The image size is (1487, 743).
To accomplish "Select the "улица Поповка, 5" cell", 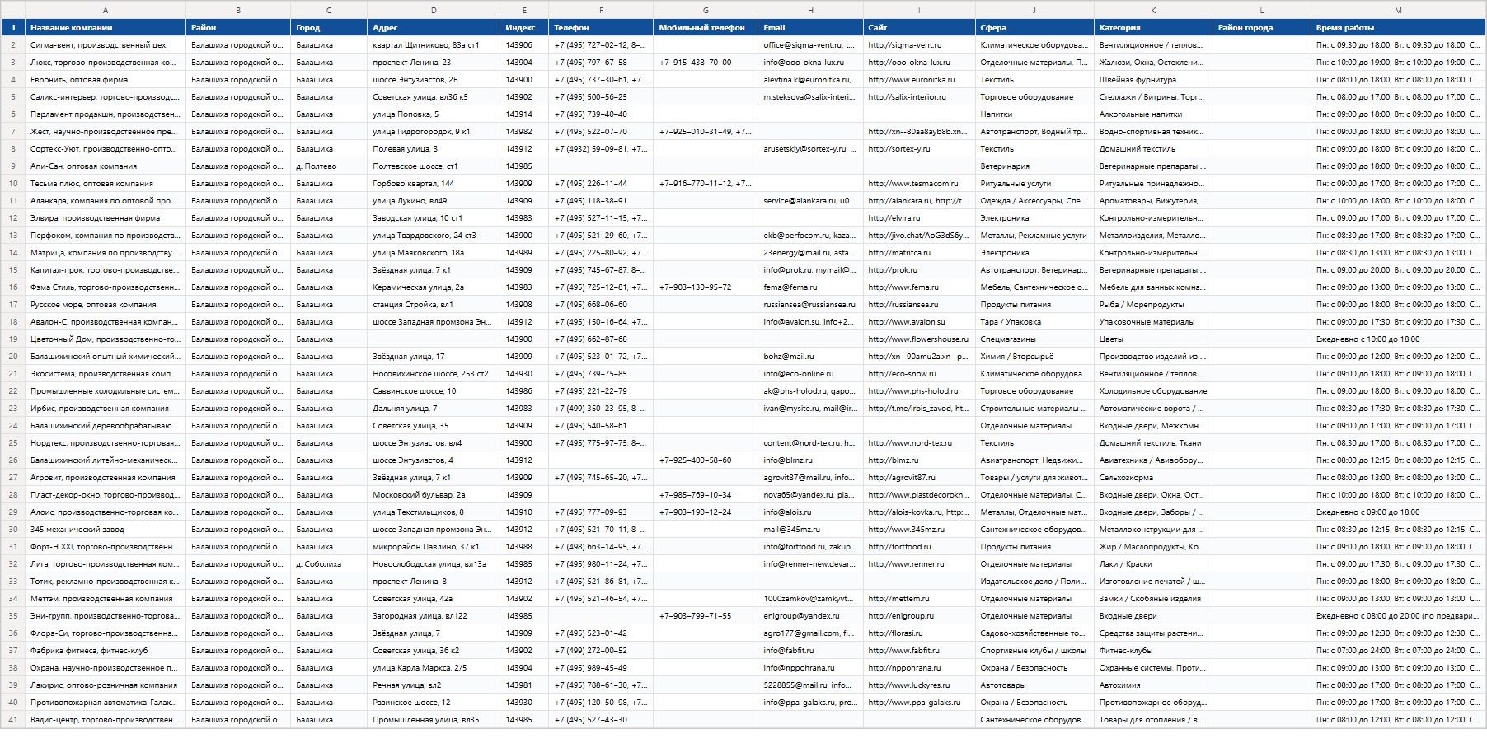I will 434,114.
